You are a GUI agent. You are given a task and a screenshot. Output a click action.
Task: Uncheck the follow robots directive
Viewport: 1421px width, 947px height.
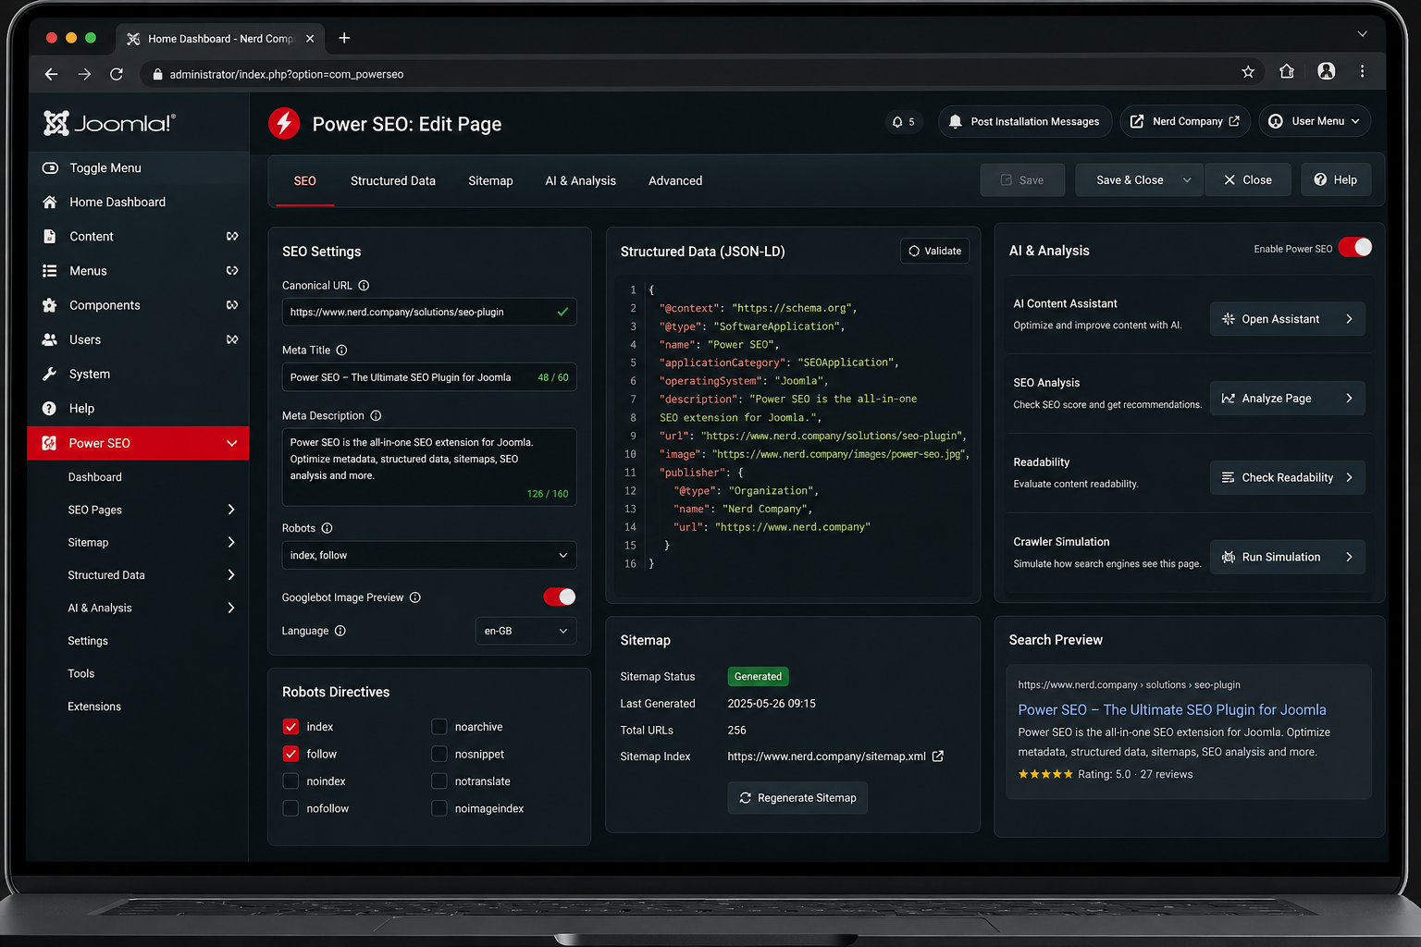pos(290,754)
